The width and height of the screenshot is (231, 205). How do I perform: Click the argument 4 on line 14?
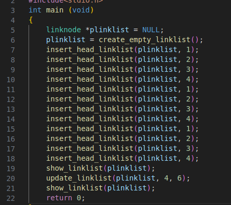point(188,119)
